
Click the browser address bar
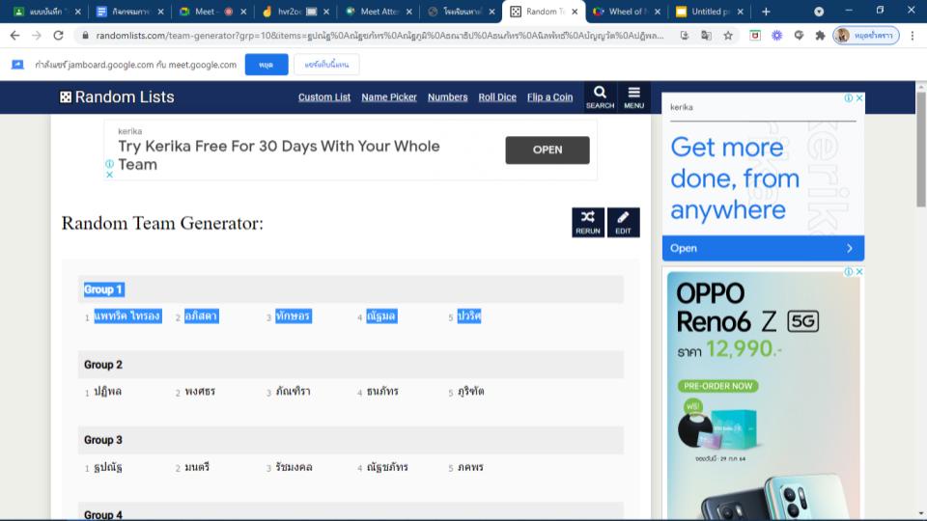367,35
